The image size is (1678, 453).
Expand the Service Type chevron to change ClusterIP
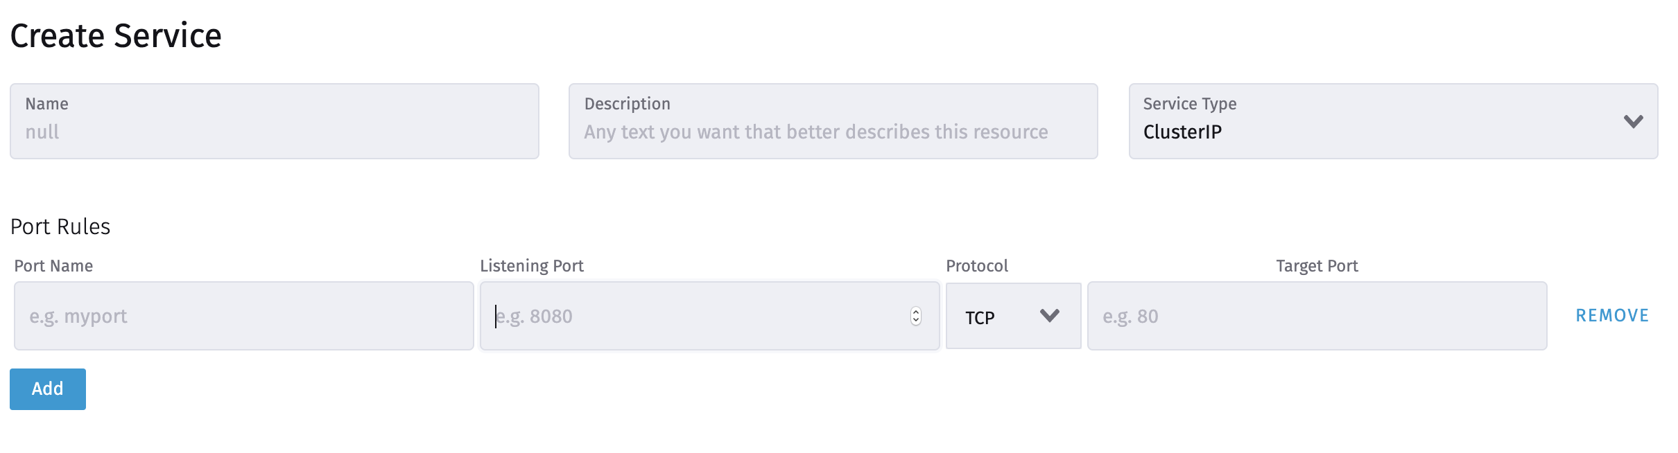point(1632,121)
